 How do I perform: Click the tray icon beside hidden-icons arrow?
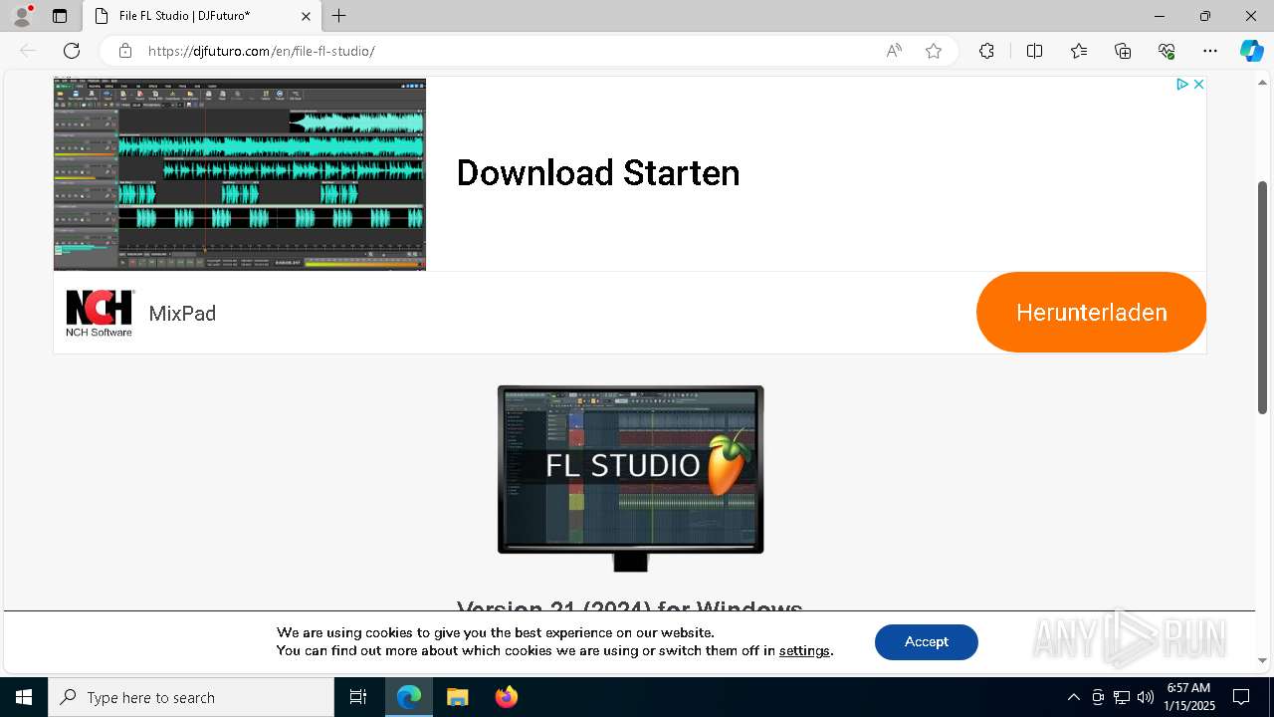pos(1097,697)
